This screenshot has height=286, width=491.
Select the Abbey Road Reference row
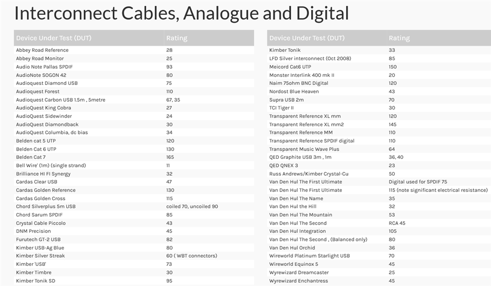[42, 50]
